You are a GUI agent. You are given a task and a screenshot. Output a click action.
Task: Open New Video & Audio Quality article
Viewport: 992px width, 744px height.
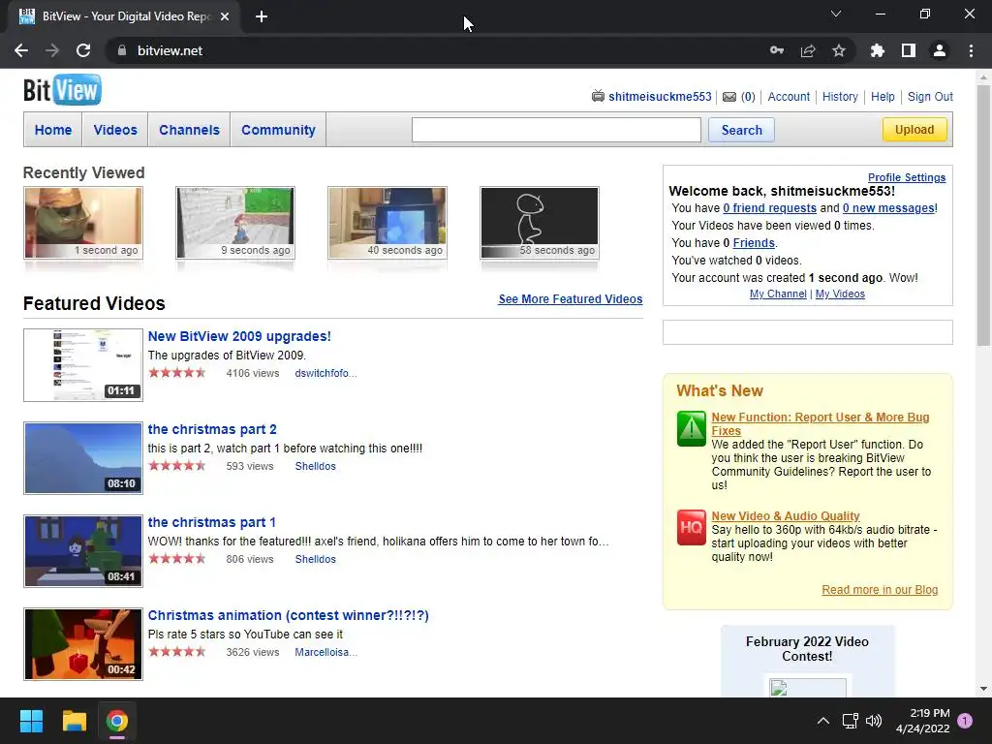click(x=785, y=516)
